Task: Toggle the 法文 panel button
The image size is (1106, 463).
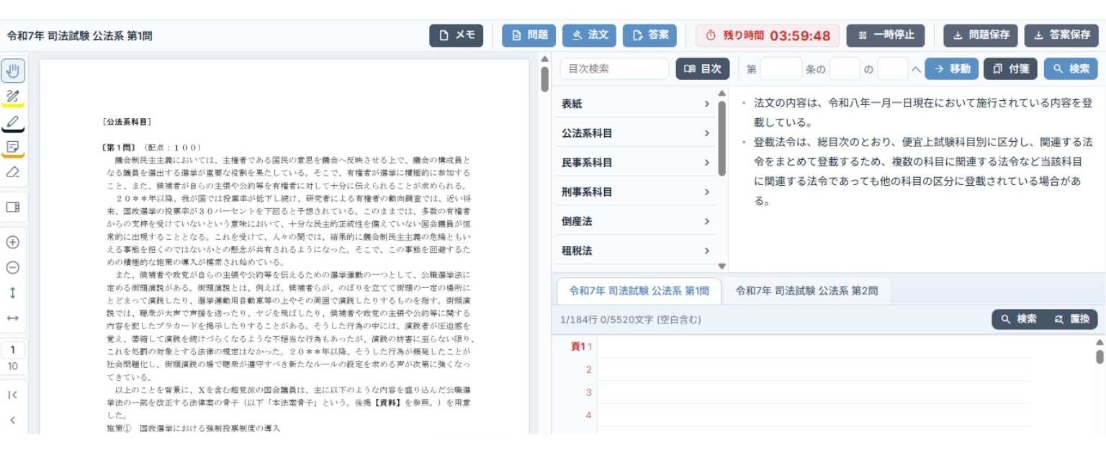Action: pyautogui.click(x=589, y=35)
